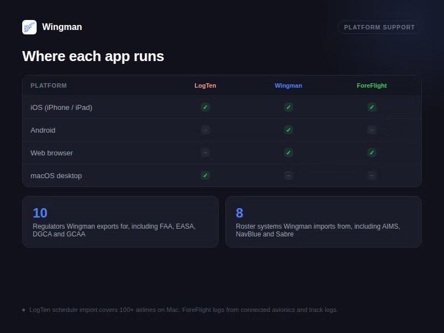Click the 'Where each app runs' heading

tap(93, 56)
